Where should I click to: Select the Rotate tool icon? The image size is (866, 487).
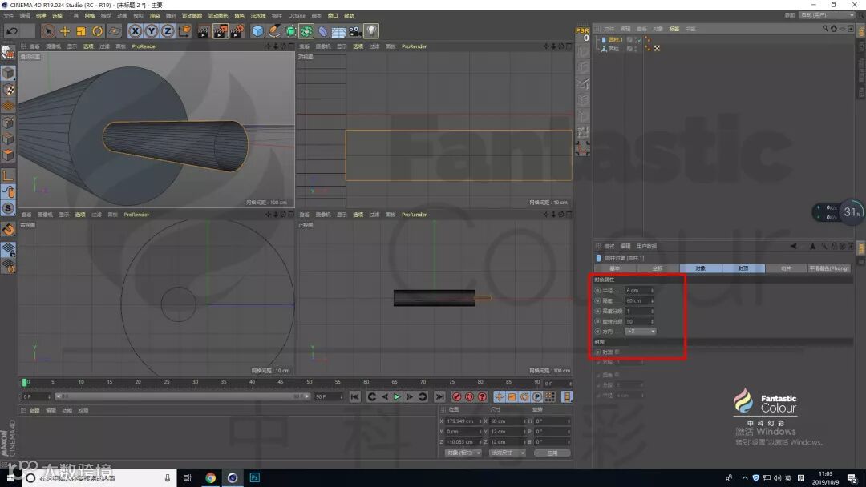(97, 31)
